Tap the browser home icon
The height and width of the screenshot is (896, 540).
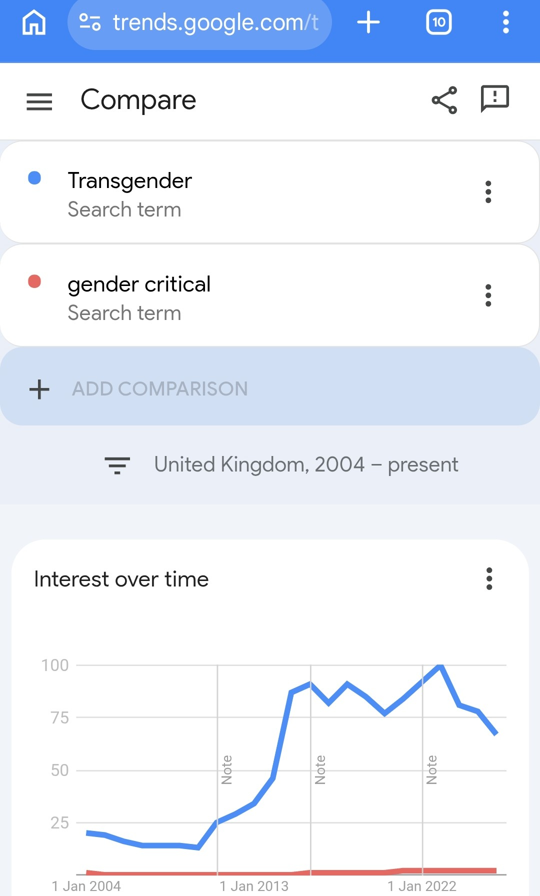point(34,23)
